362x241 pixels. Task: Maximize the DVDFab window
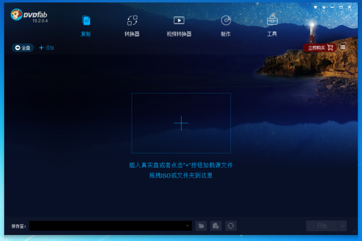coord(341,7)
